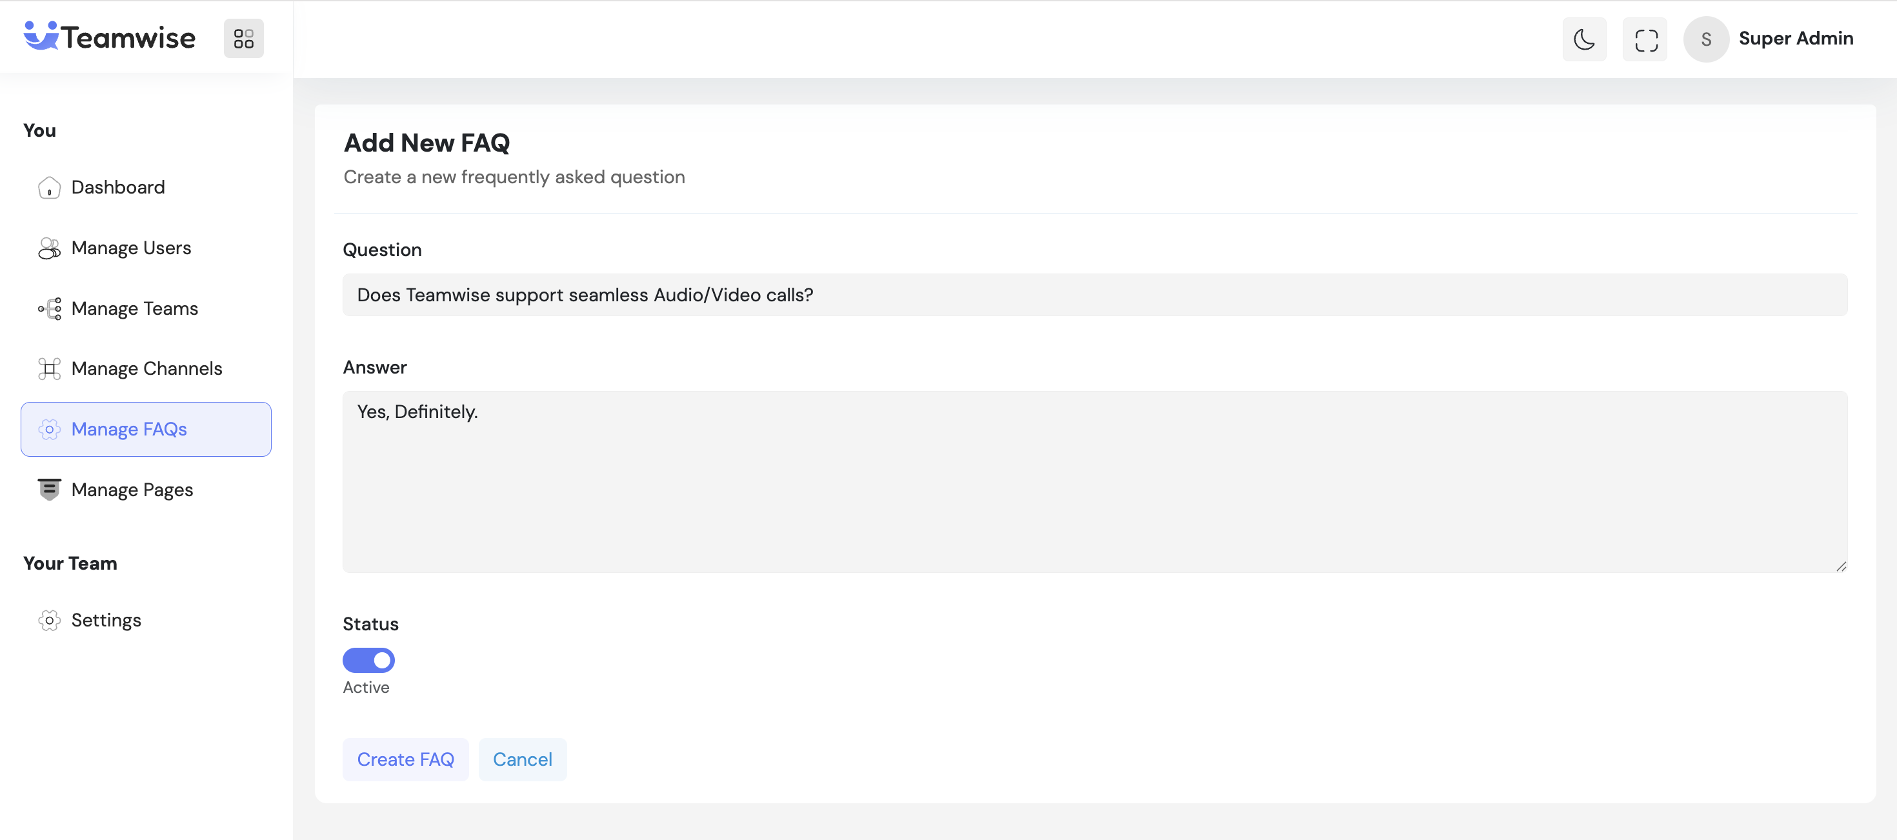Click the Super Admin avatar circle
The width and height of the screenshot is (1897, 840).
click(1705, 39)
